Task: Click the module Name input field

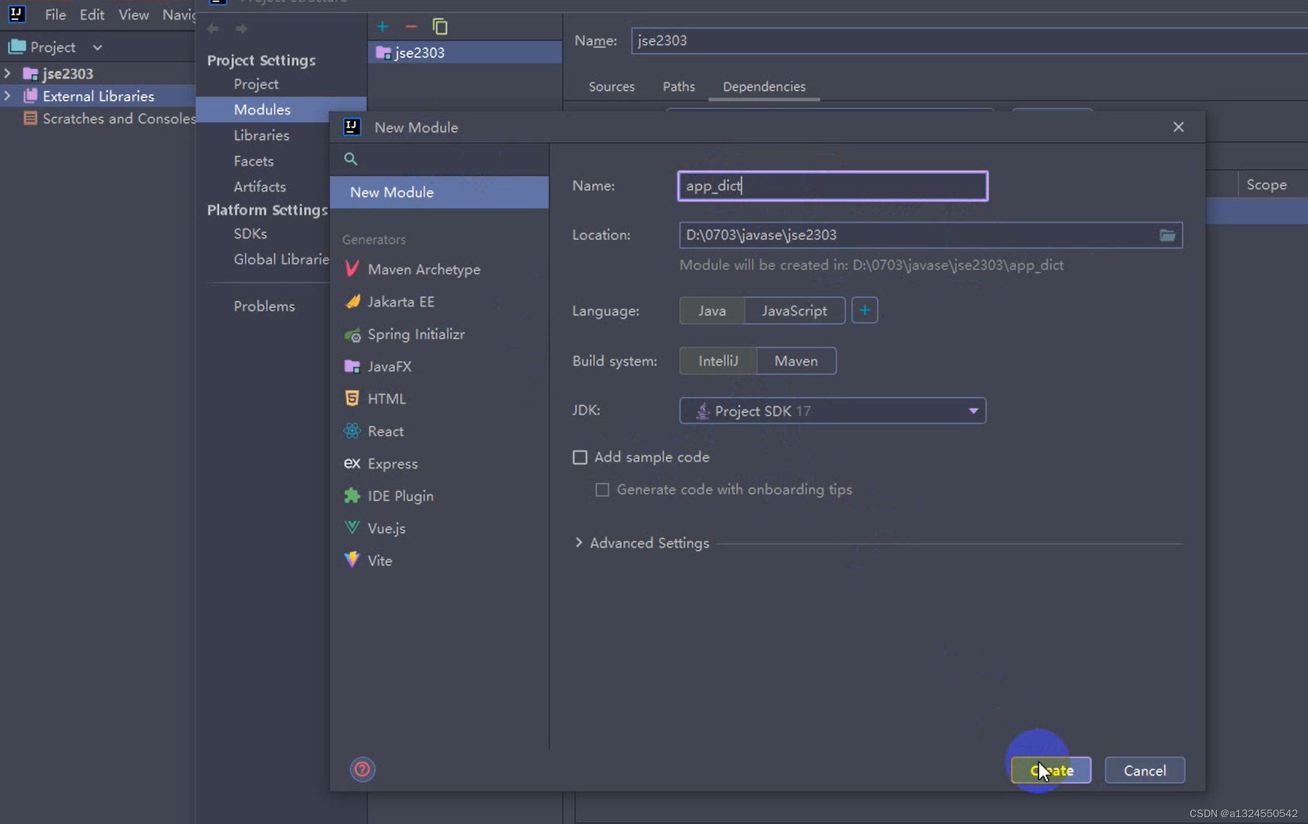Action: click(832, 186)
